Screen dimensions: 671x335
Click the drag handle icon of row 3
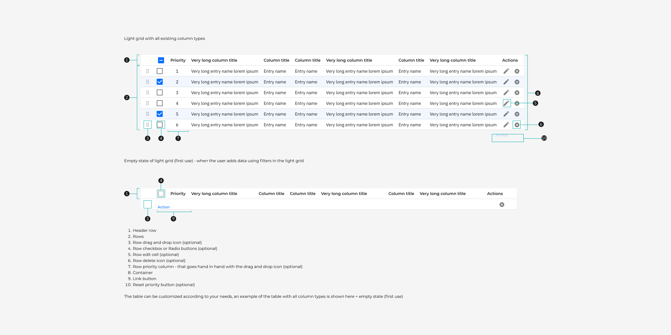[x=148, y=92]
